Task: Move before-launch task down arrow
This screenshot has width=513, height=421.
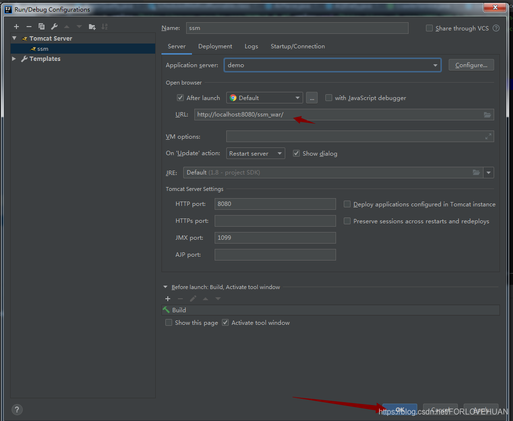Action: pyautogui.click(x=218, y=299)
